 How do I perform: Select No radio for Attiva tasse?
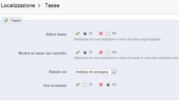108,34
